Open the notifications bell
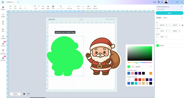Screen dimensions: 184x98 (162, 2)
